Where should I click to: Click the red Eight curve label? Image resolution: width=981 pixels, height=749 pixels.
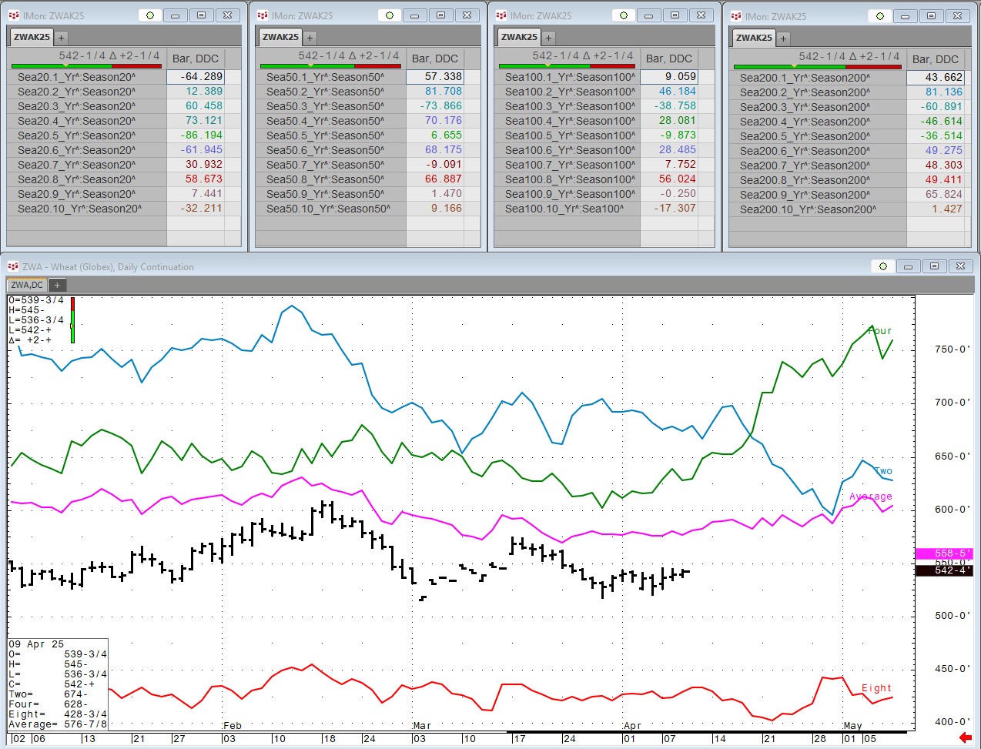point(876,688)
